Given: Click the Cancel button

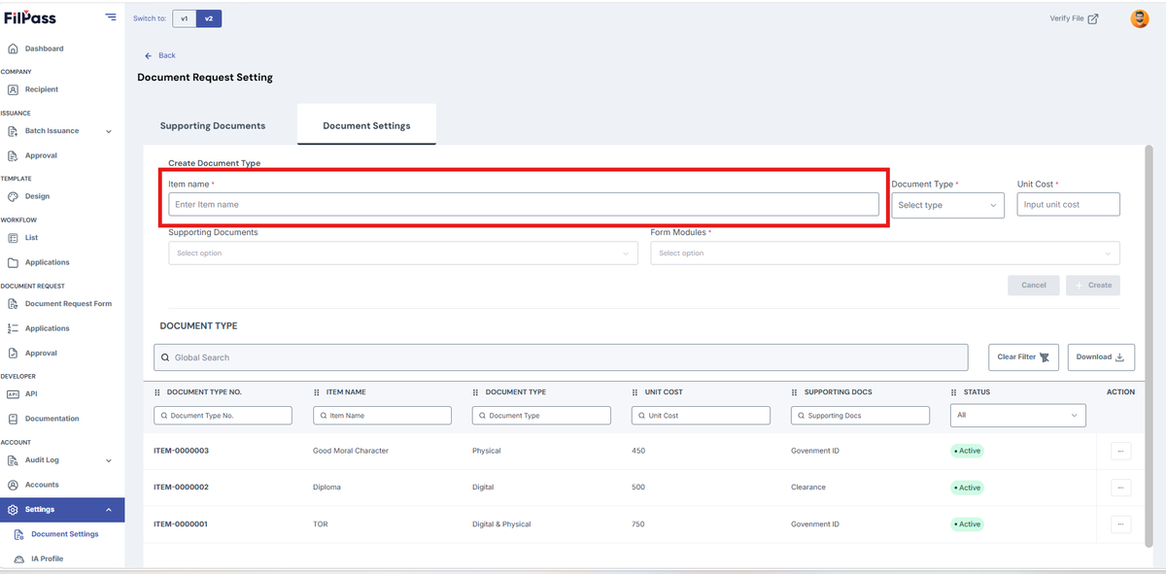Looking at the screenshot, I should 1034,286.
